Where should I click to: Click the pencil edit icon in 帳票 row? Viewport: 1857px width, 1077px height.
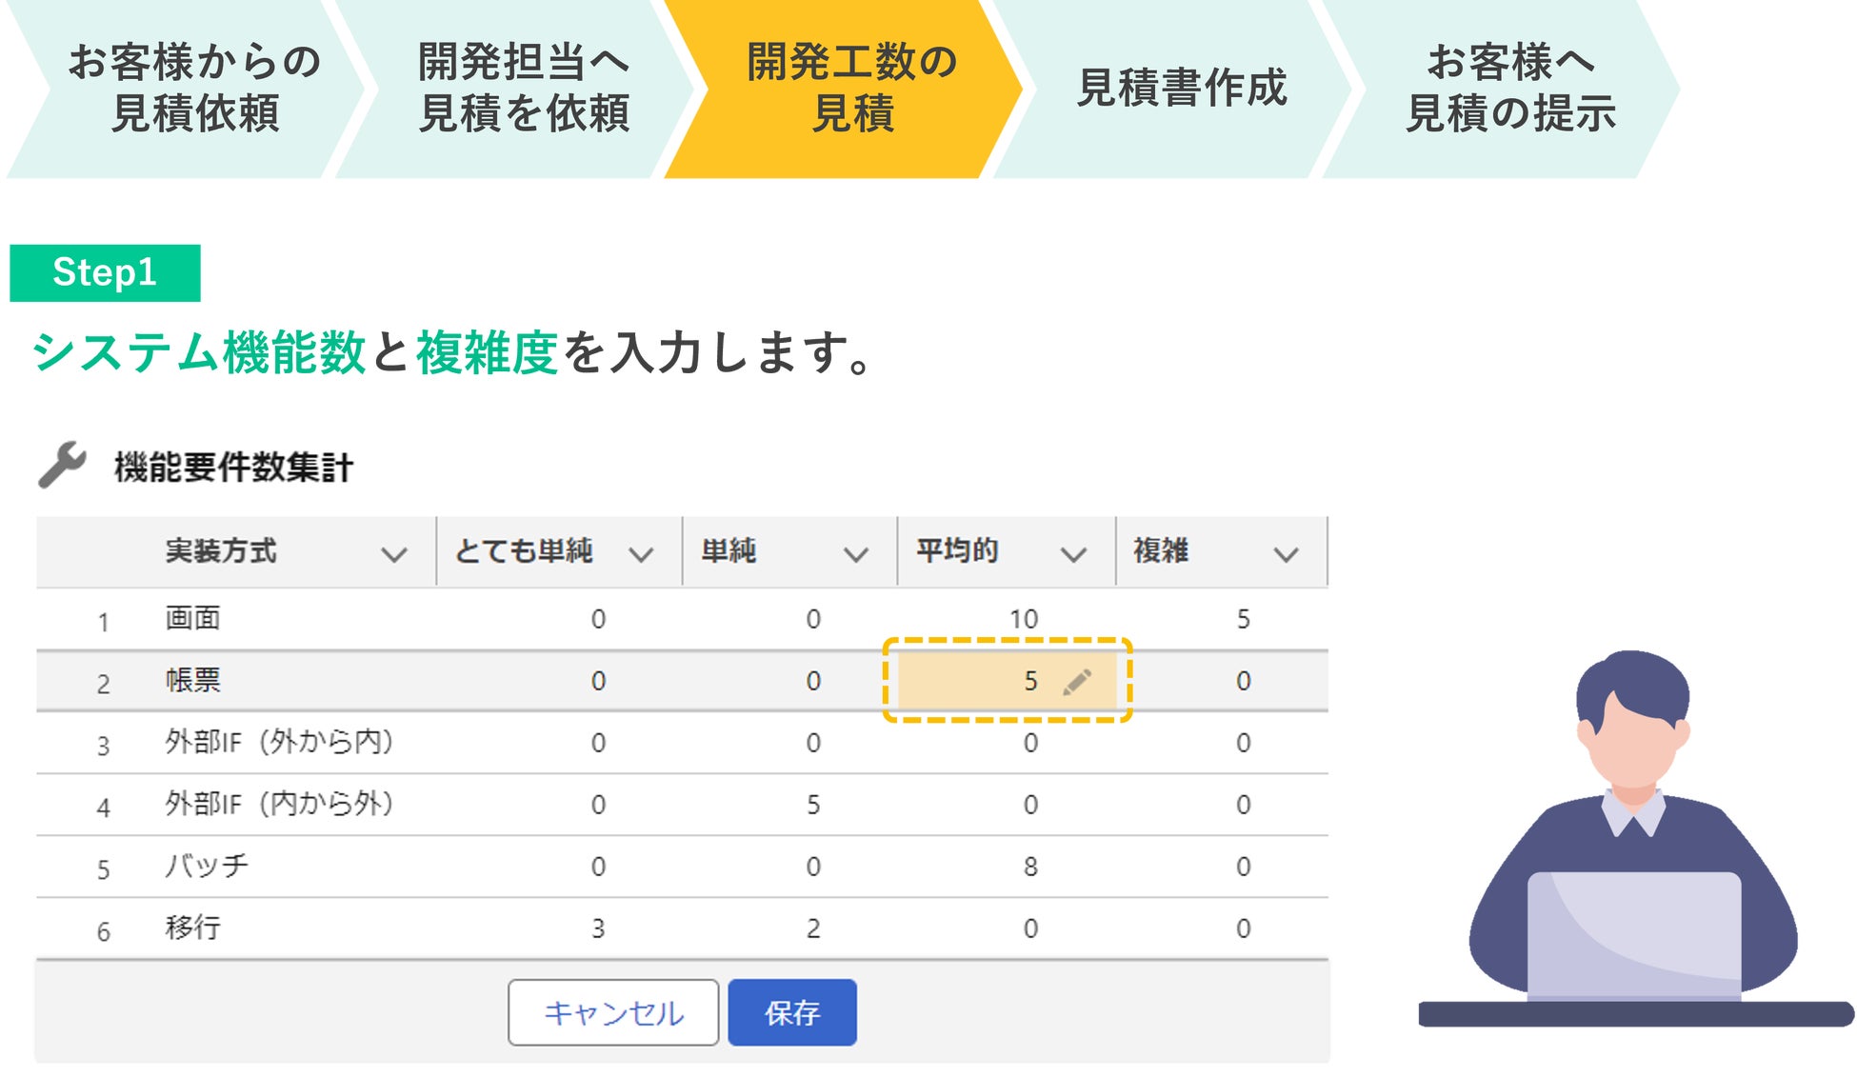coord(1077,682)
